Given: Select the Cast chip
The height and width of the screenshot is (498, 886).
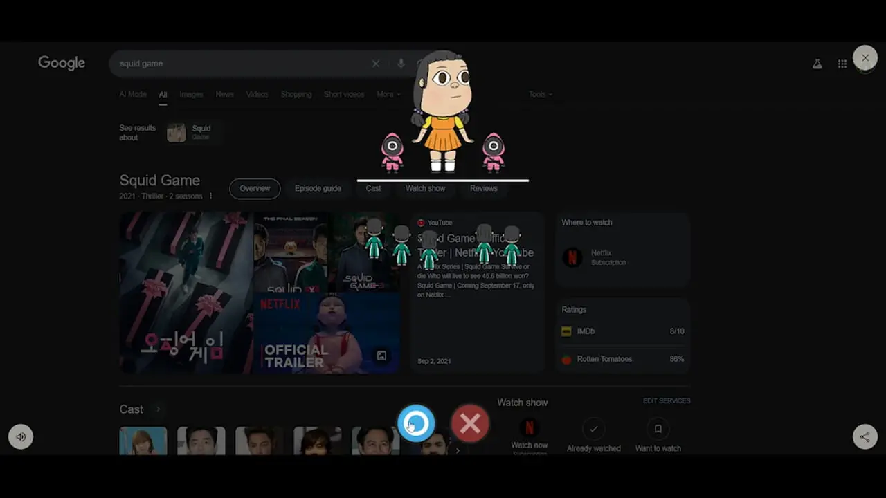Looking at the screenshot, I should coord(373,188).
